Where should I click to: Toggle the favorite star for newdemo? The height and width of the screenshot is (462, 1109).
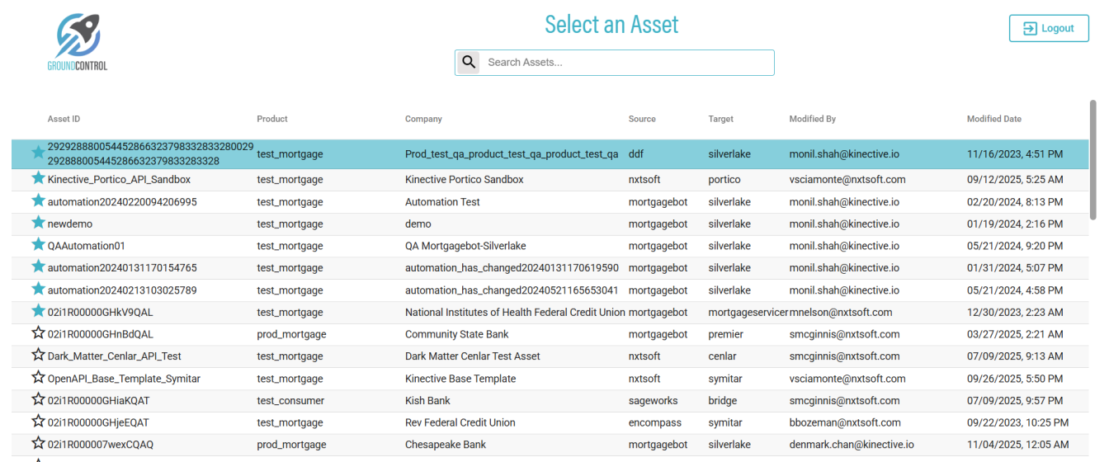coord(38,223)
